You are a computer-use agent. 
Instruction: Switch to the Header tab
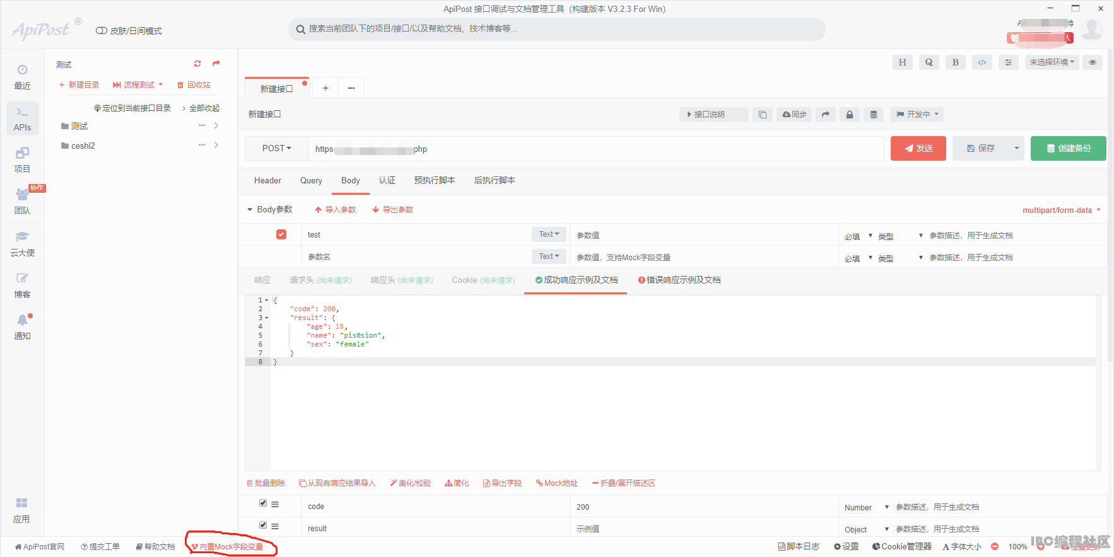pos(267,180)
